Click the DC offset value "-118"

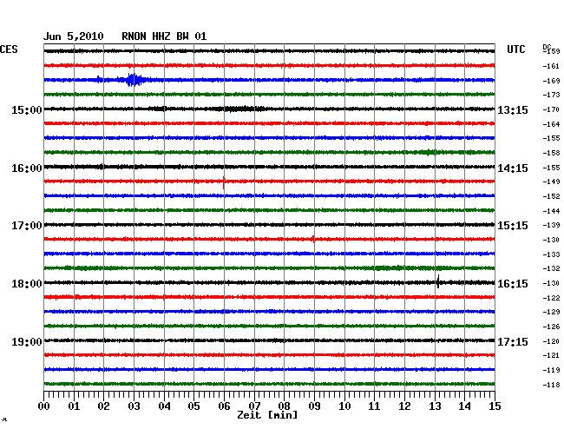pyautogui.click(x=551, y=385)
